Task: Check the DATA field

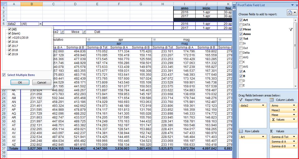Action: pos(241,25)
